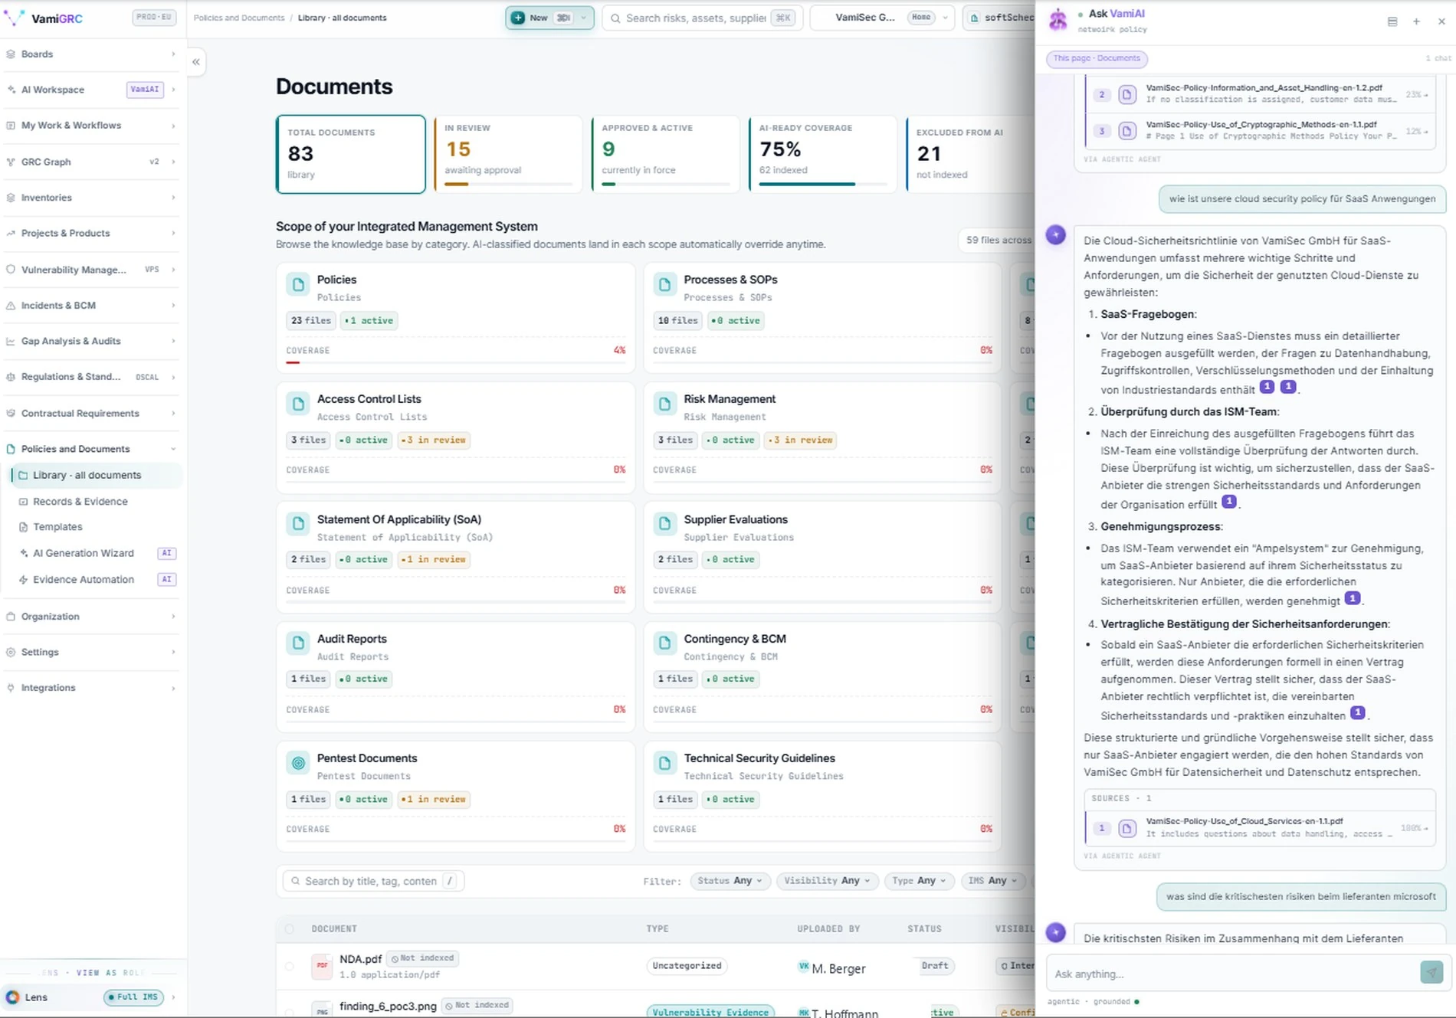This screenshot has width=1456, height=1018.
Task: Open the Status filter dropdown
Action: (730, 881)
